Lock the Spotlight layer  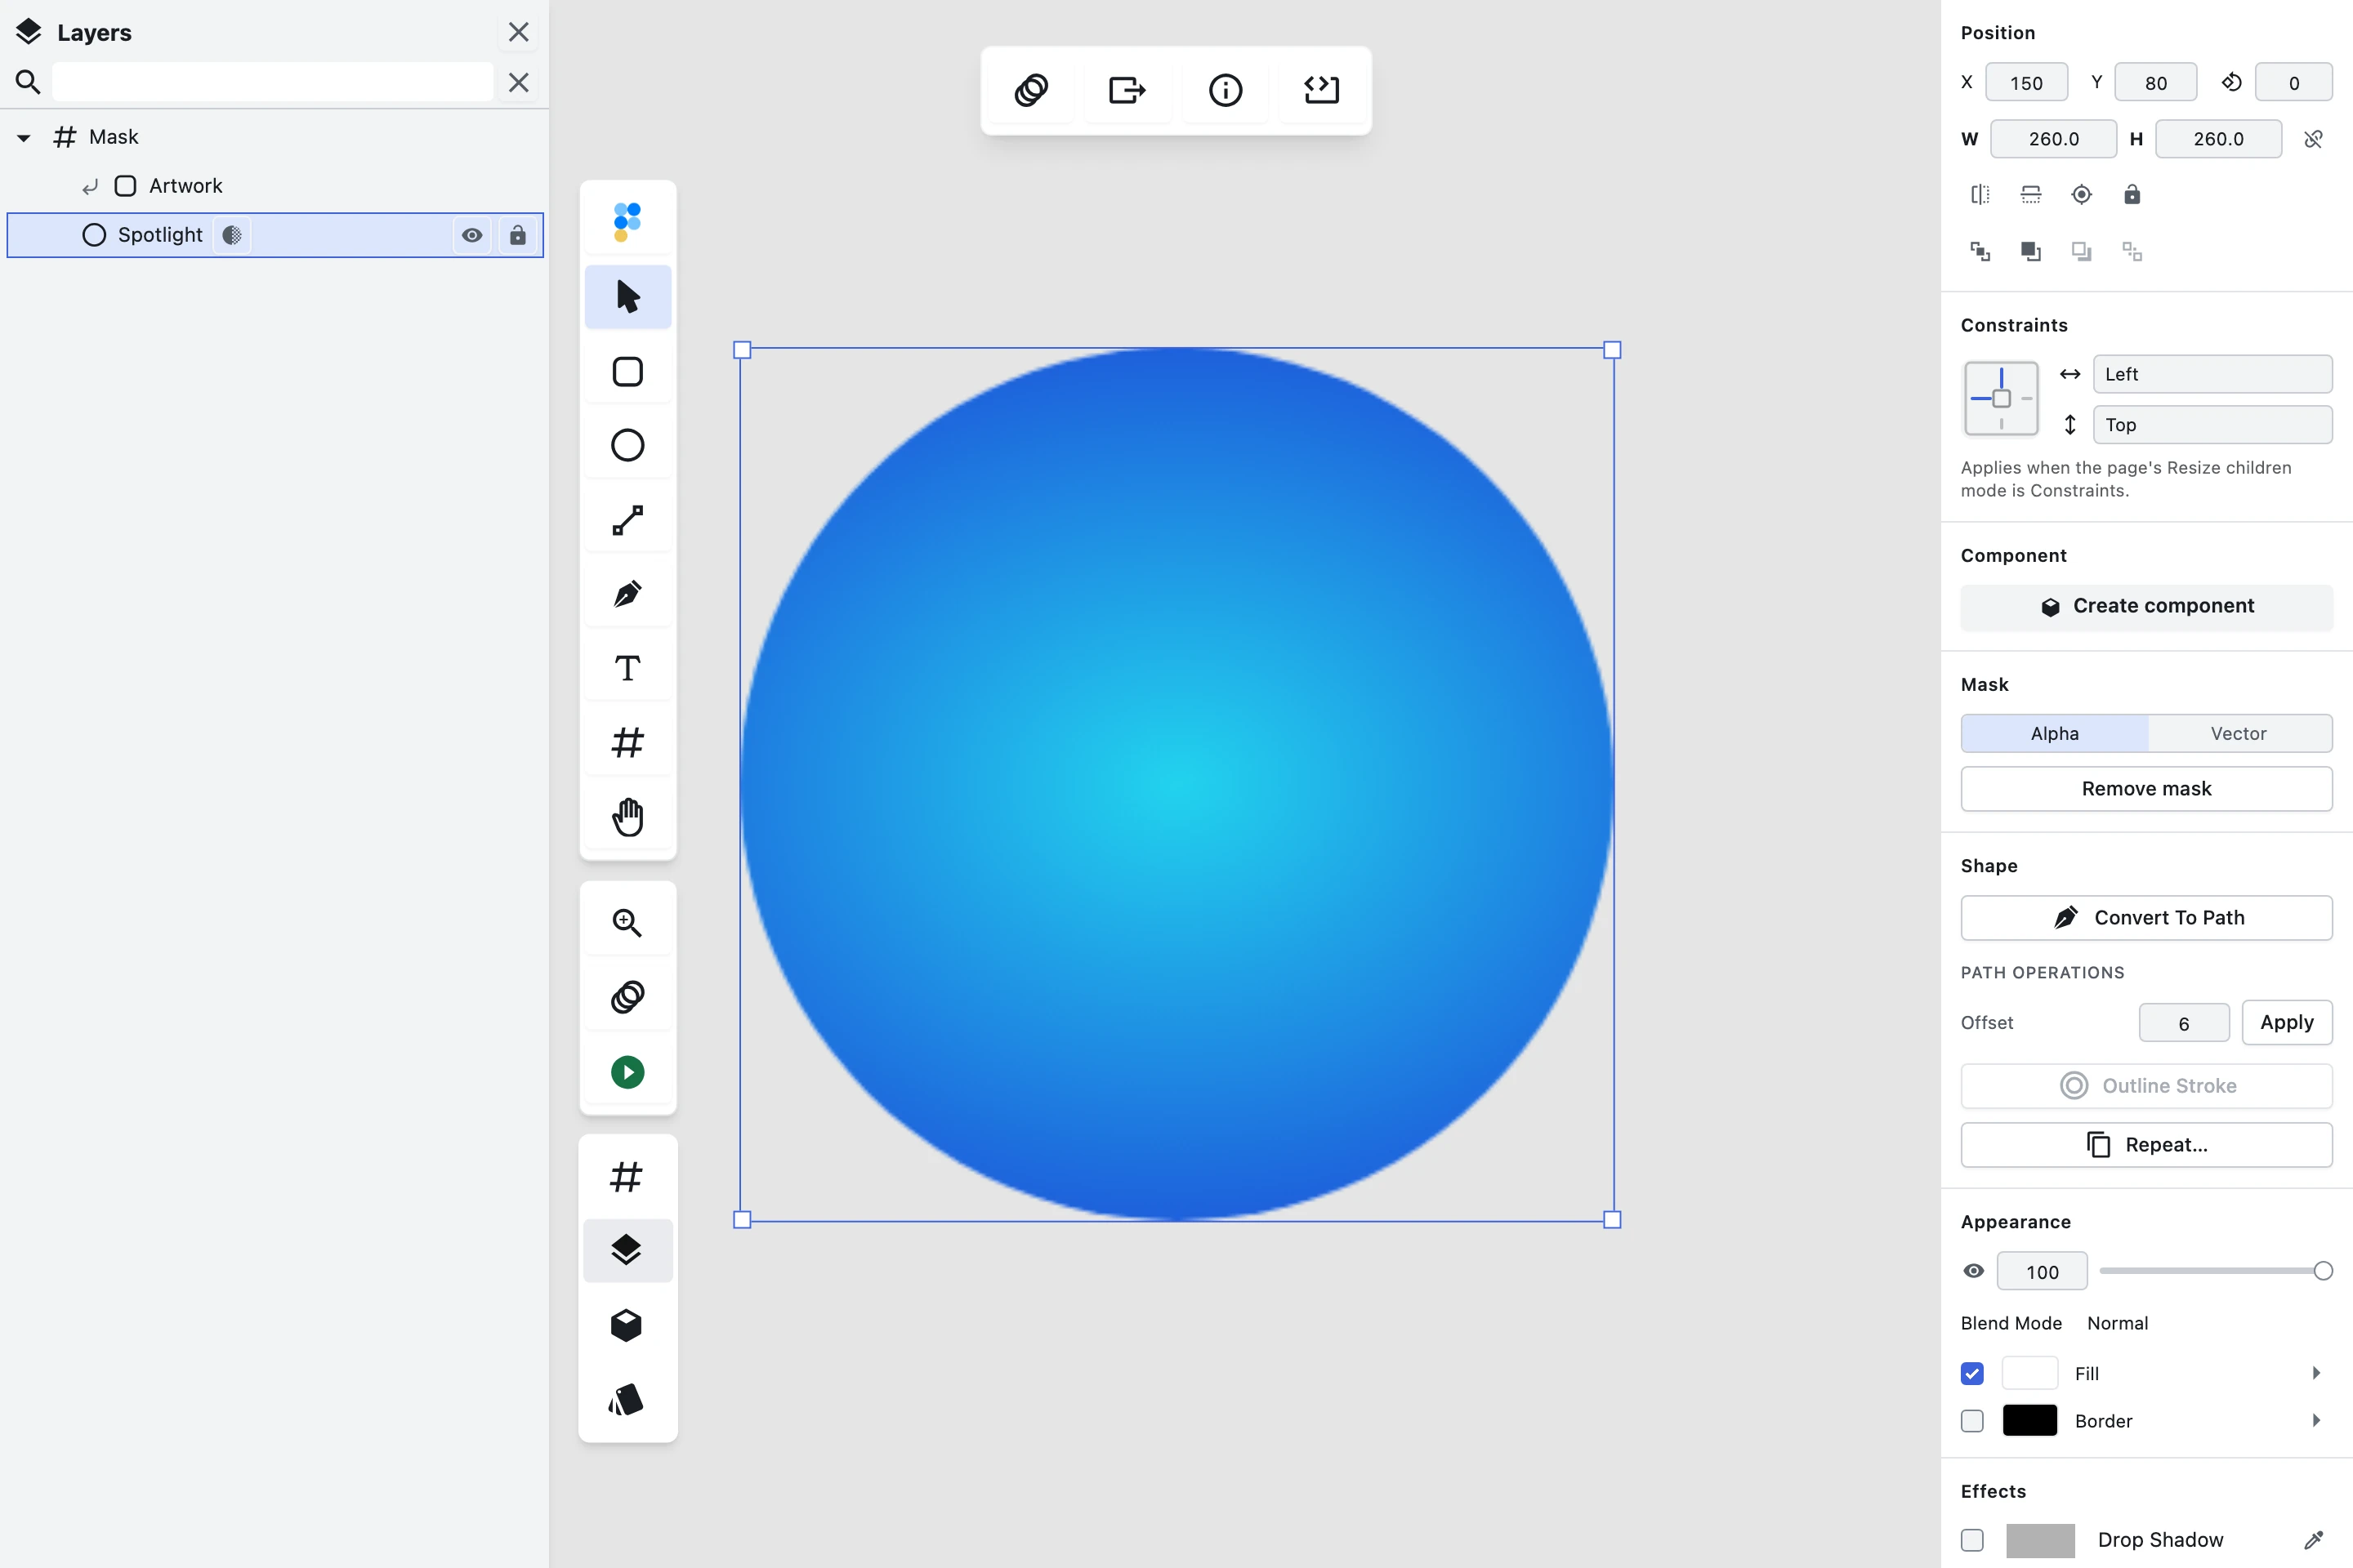tap(517, 235)
